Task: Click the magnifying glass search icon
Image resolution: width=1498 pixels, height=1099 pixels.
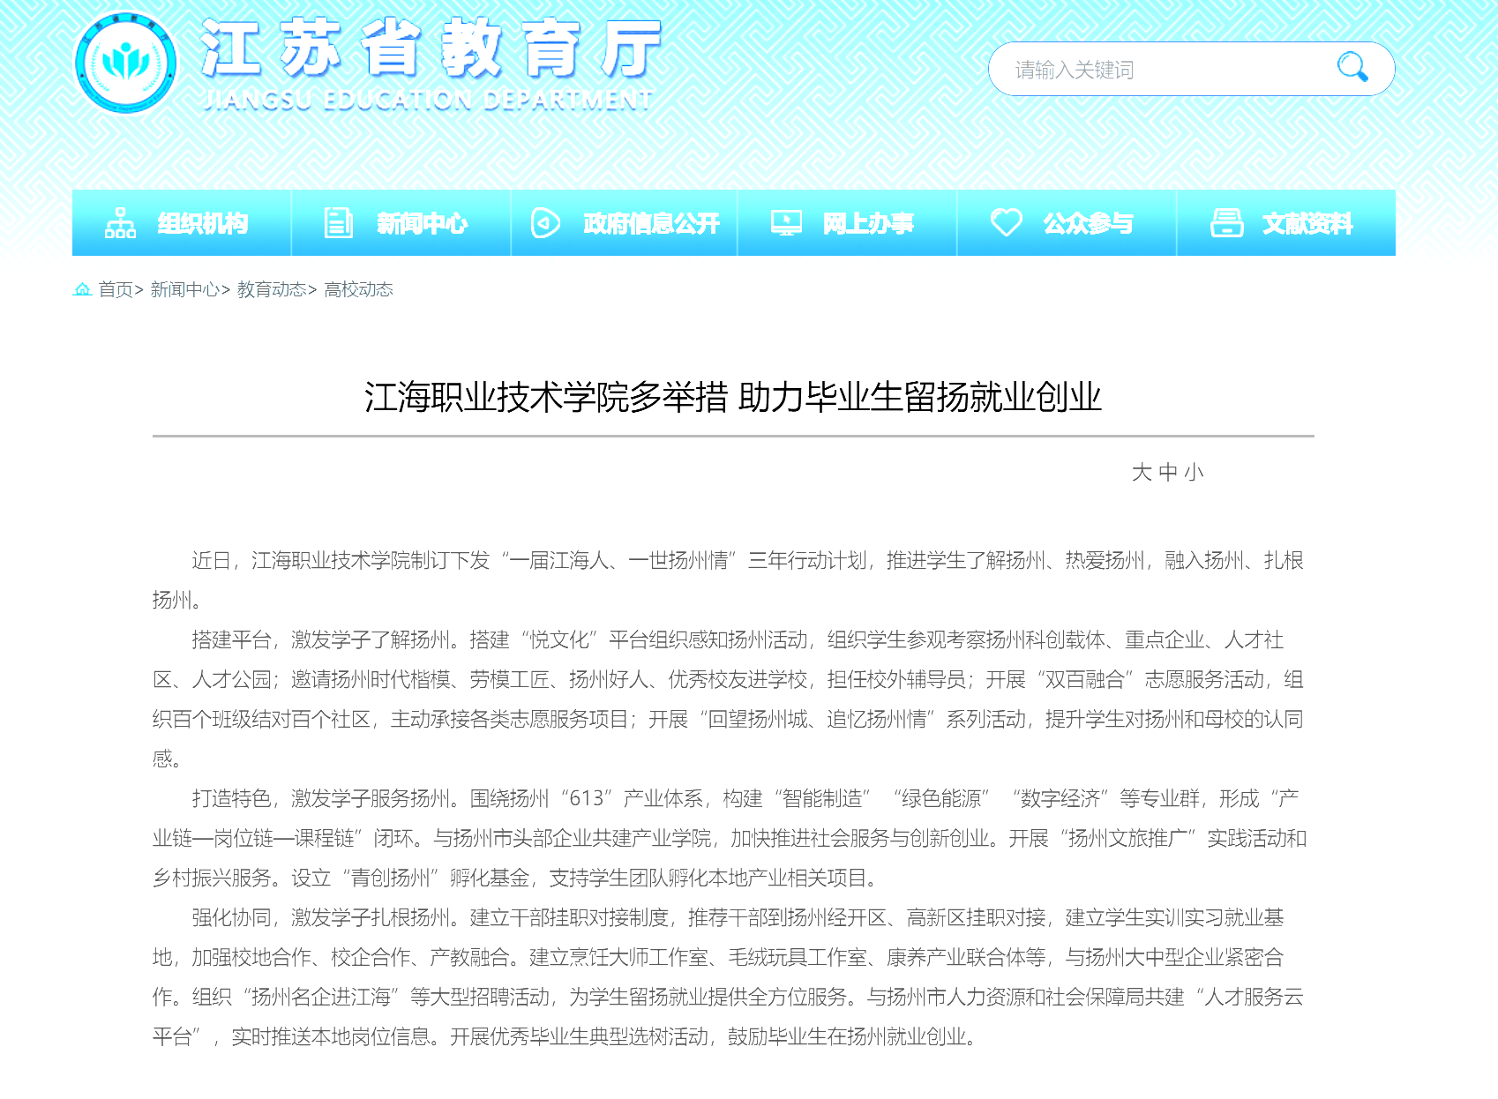Action: (1352, 67)
